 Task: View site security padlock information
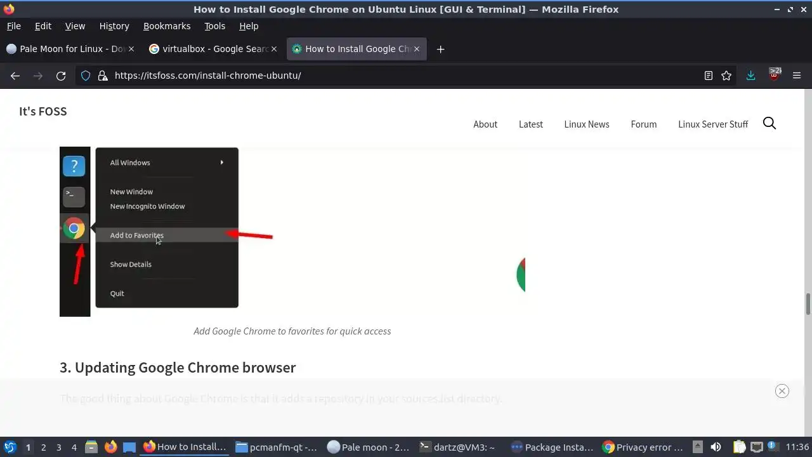point(102,76)
